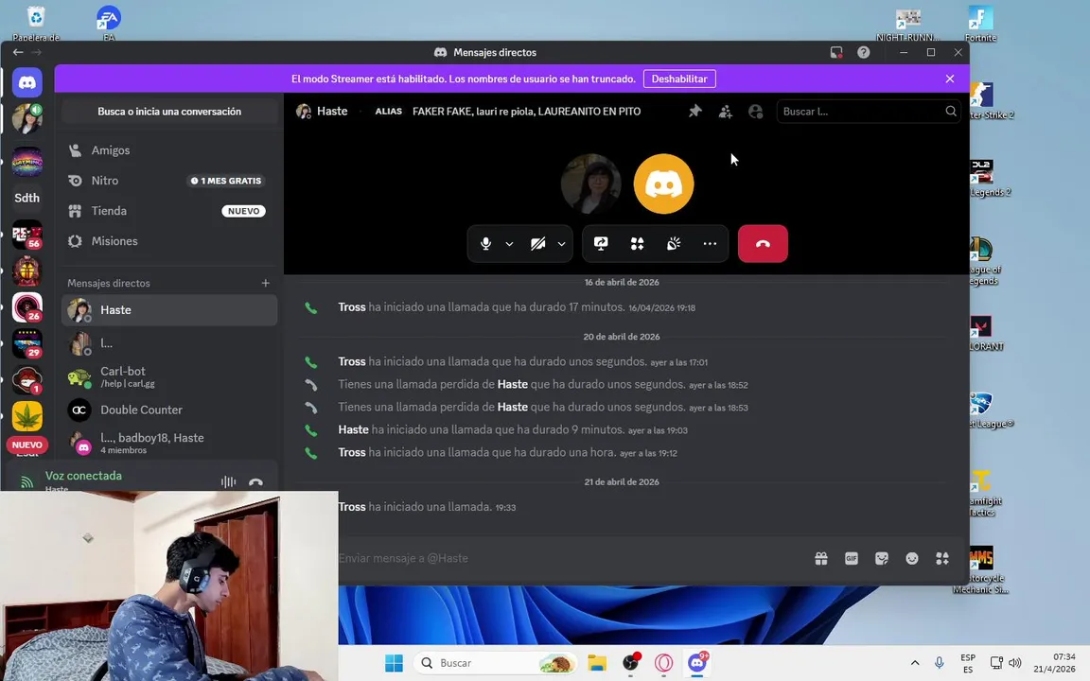Open the Haste direct message
This screenshot has height=681, width=1090.
pos(169,310)
